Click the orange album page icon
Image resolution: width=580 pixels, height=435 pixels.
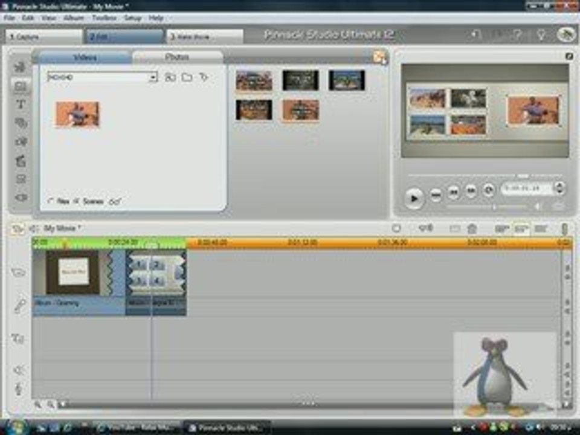point(379,58)
